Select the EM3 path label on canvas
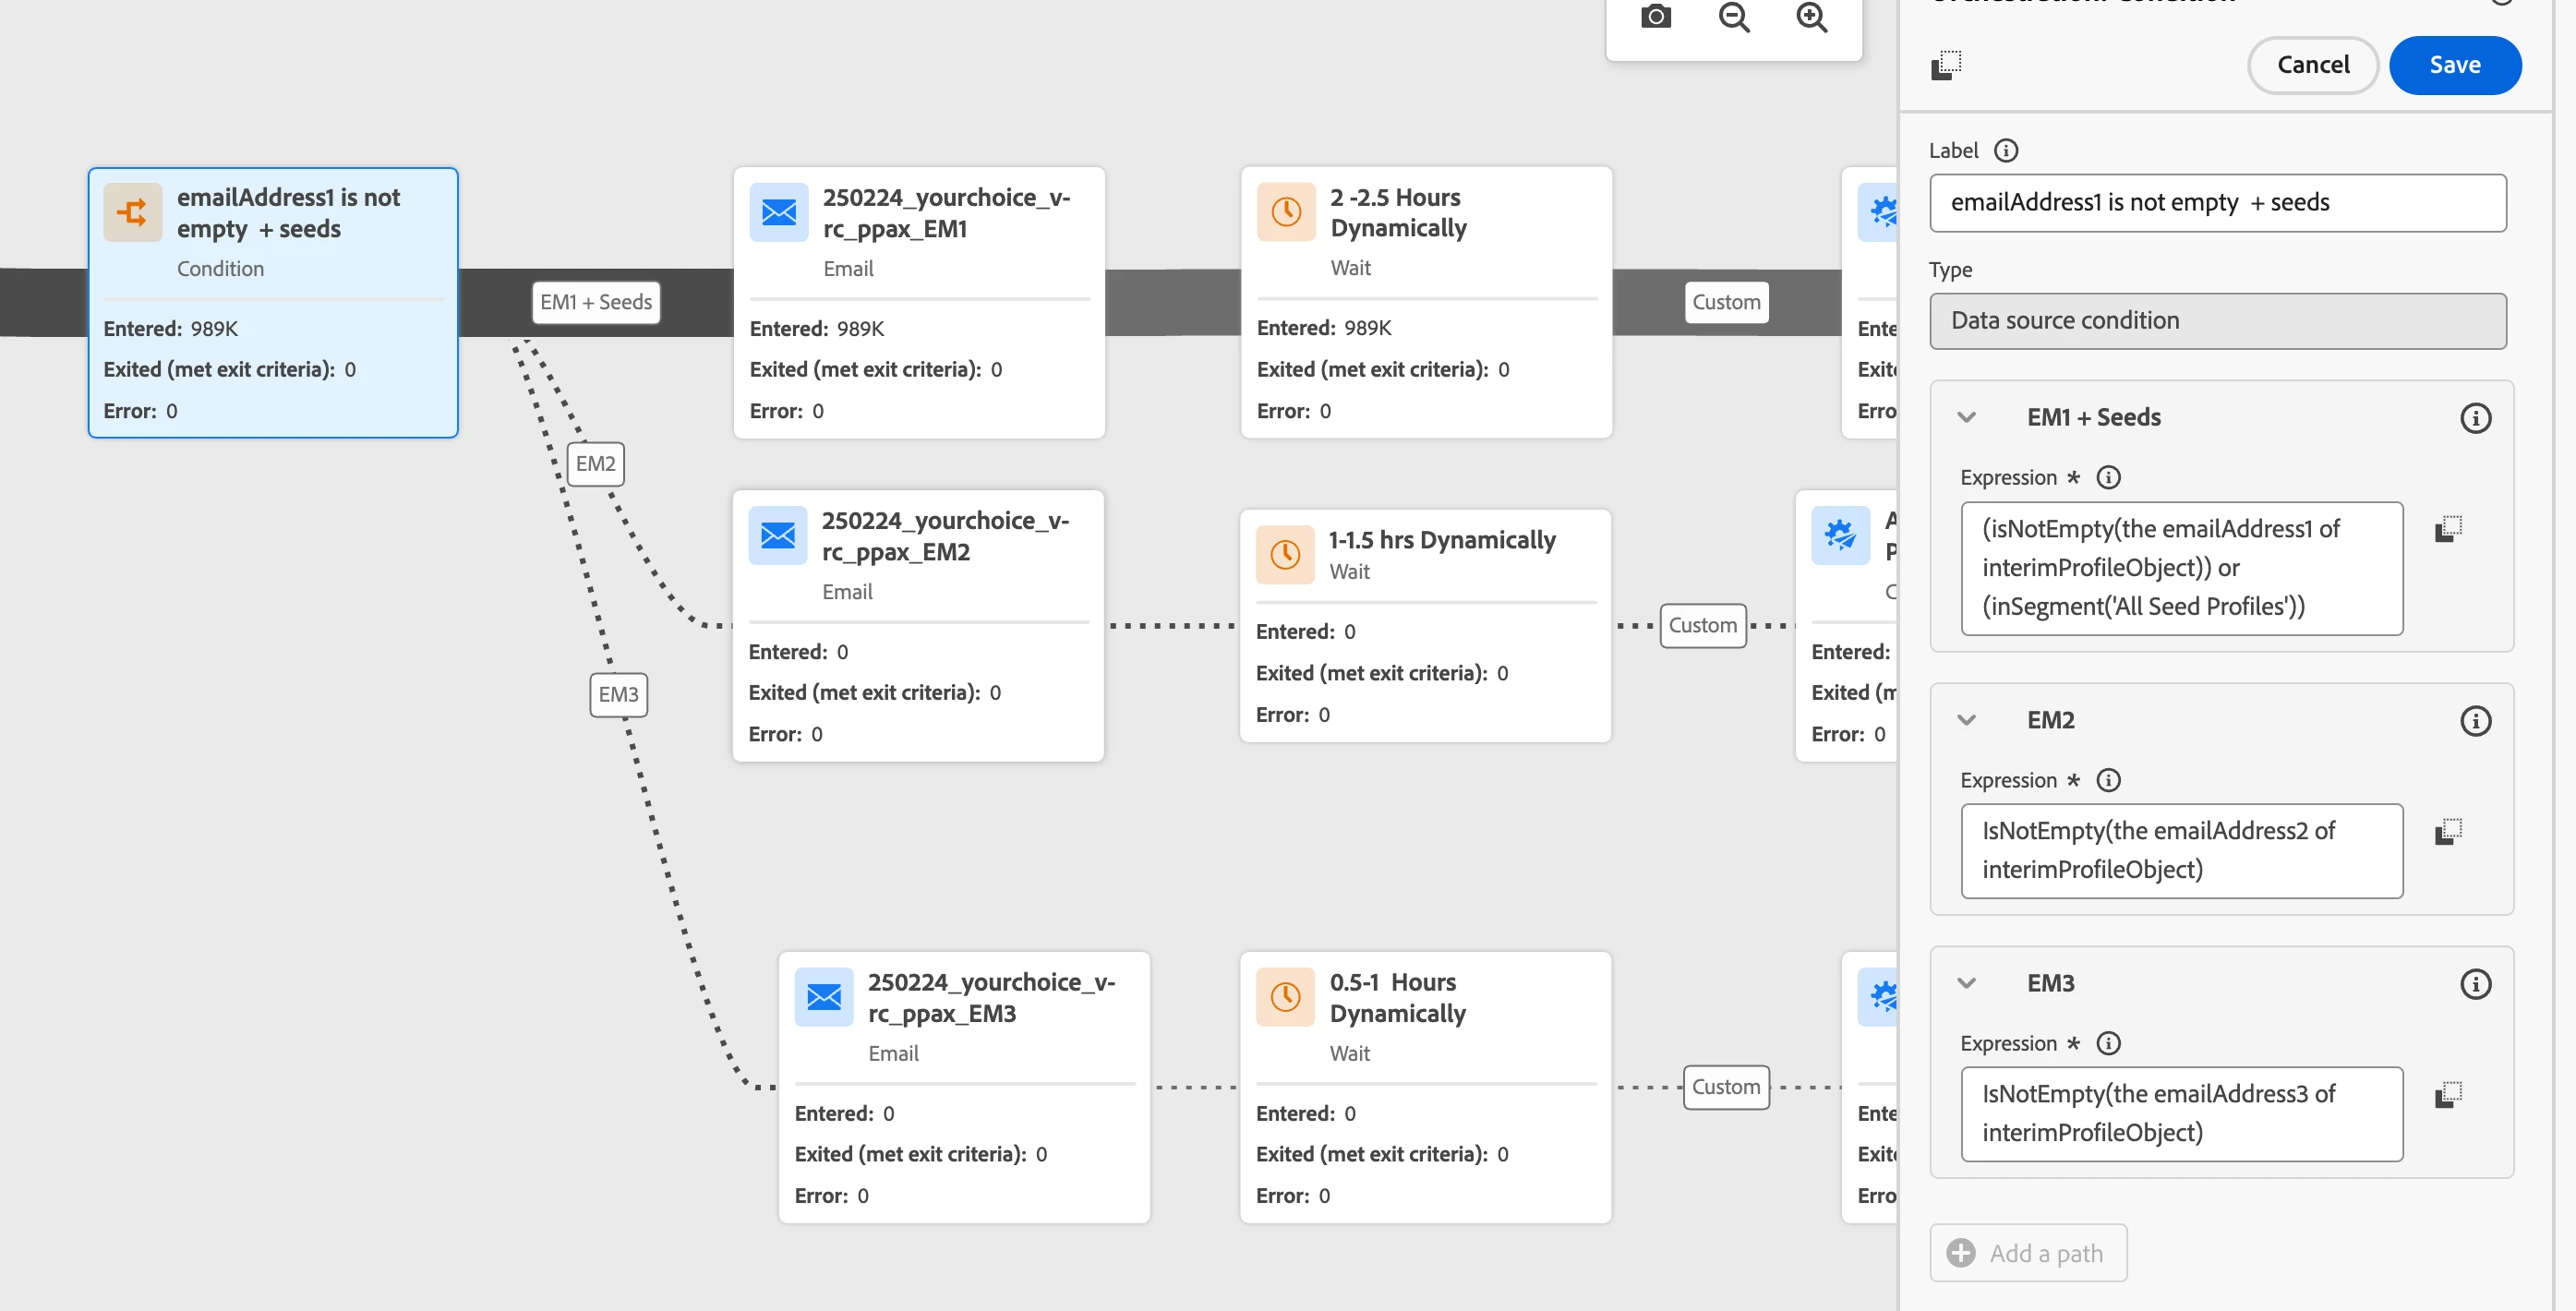This screenshot has width=2576, height=1311. [618, 694]
